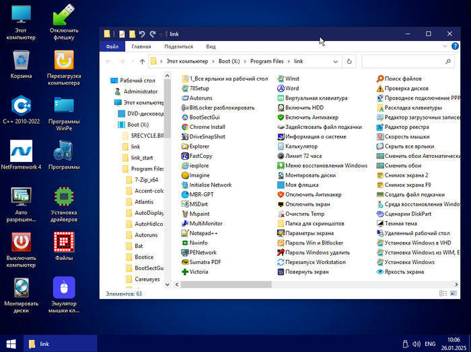The height and width of the screenshot is (352, 471).
Task: Open the Chrome Install shortcut
Action: tap(207, 127)
